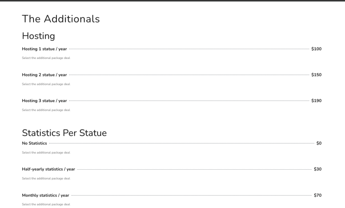
Task: Click the $190 price
Action: click(316, 101)
